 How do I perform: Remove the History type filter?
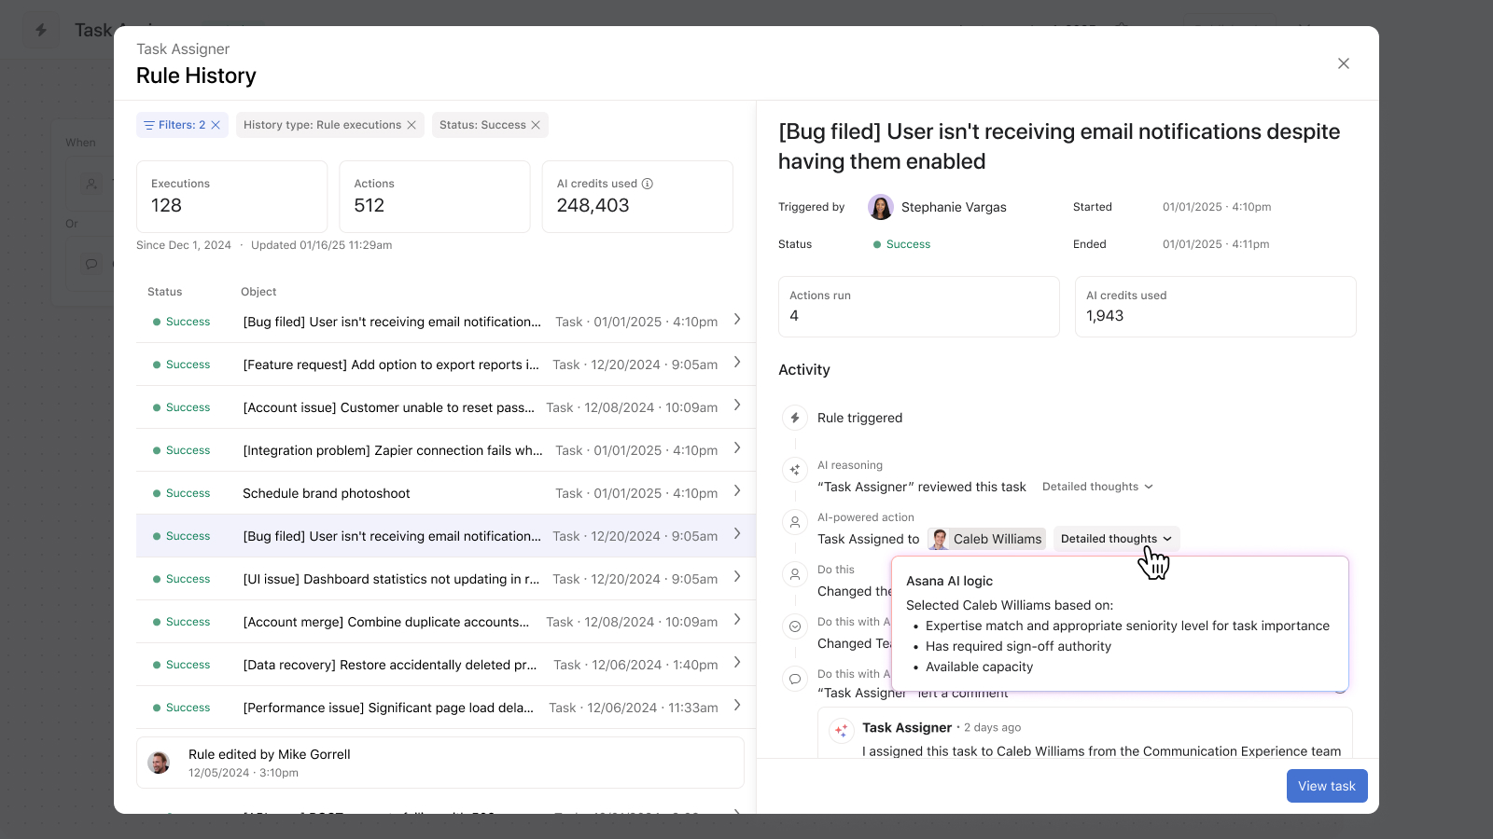(x=412, y=124)
